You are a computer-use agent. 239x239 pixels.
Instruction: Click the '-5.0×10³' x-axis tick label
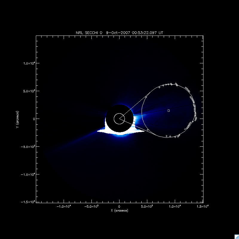pyautogui.click(x=92, y=206)
